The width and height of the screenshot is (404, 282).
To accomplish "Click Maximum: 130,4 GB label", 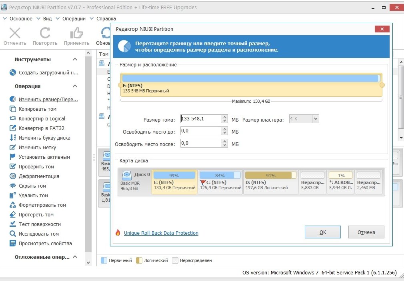I will pos(251,101).
